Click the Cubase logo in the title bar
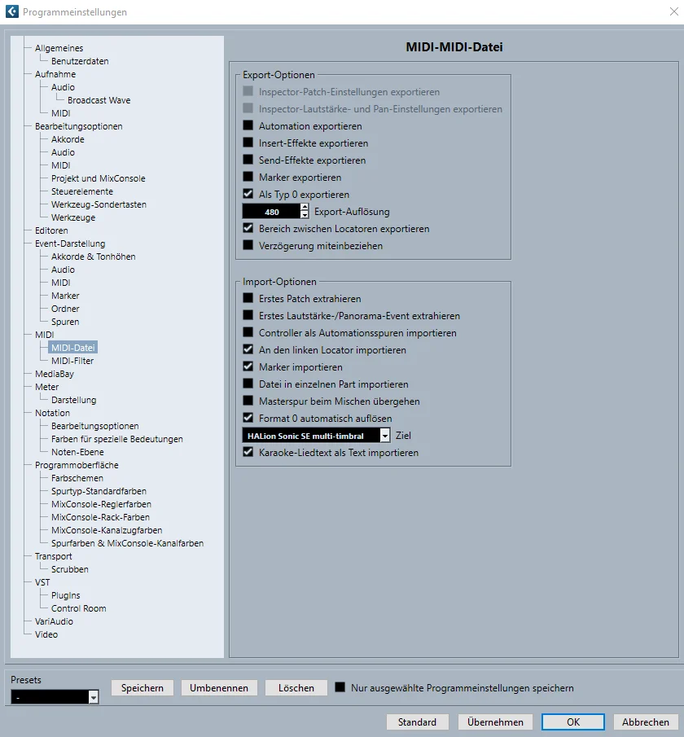Image resolution: width=684 pixels, height=737 pixels. pos(12,11)
